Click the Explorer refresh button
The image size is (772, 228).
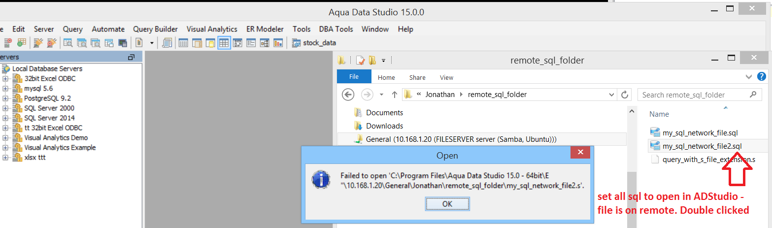click(x=625, y=95)
